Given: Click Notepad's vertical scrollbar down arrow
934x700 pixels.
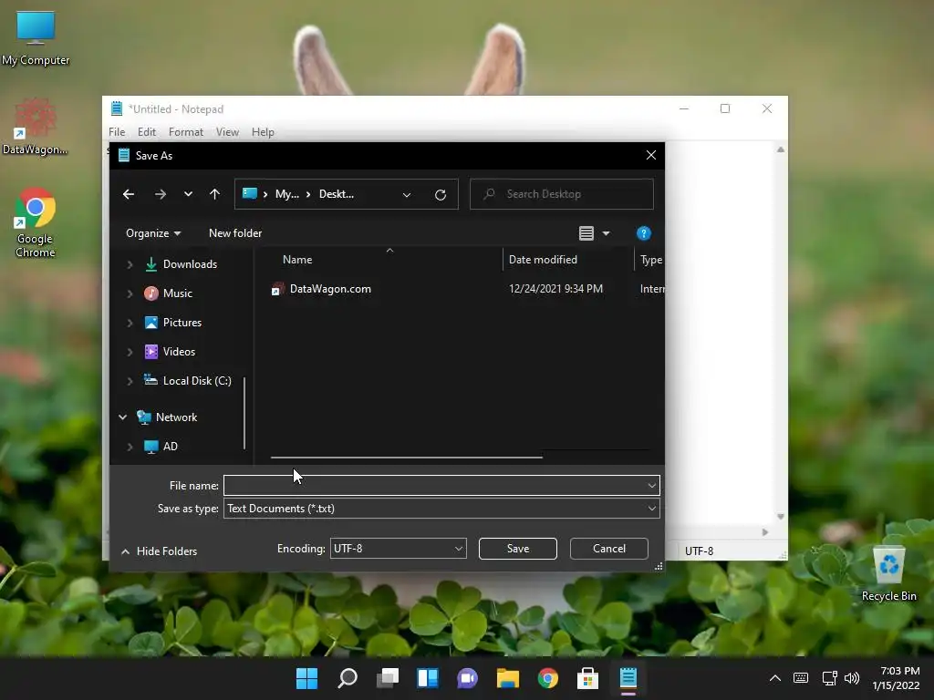Looking at the screenshot, I should tap(781, 517).
